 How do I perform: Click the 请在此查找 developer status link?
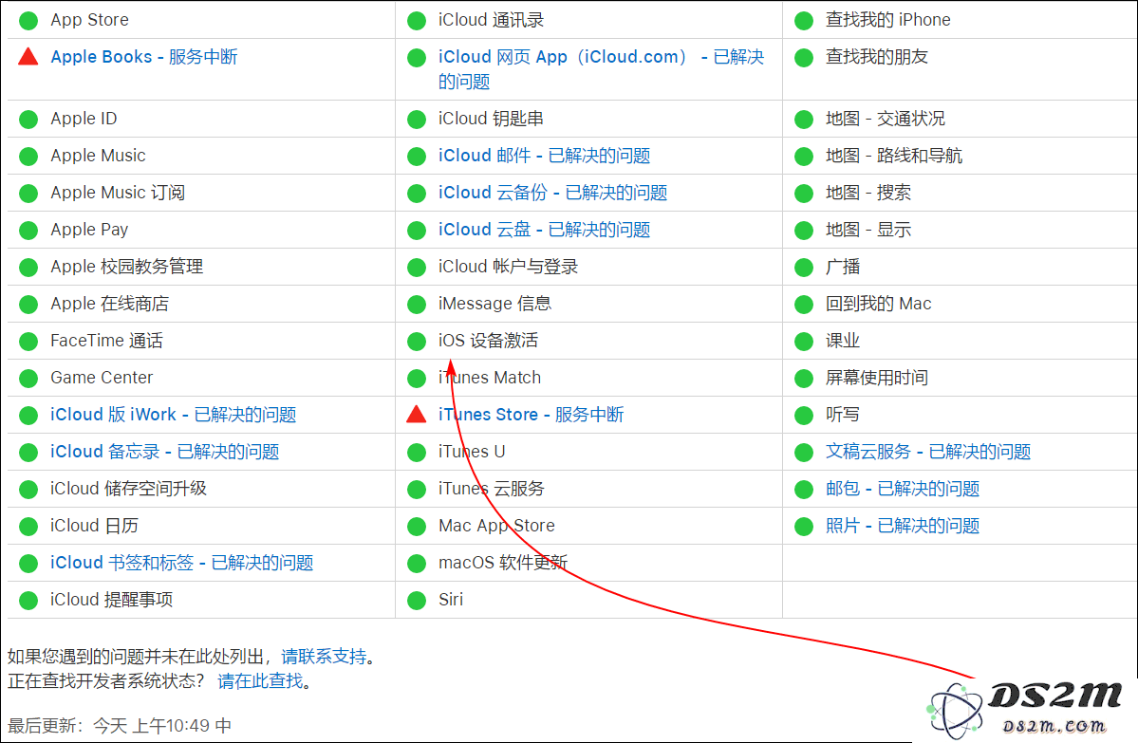coord(261,680)
